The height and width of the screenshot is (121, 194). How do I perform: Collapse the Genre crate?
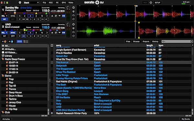pos(3,76)
